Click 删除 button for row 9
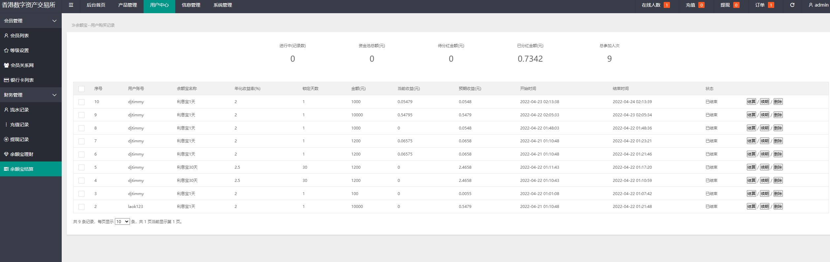Image resolution: width=830 pixels, height=262 pixels. pyautogui.click(x=778, y=115)
